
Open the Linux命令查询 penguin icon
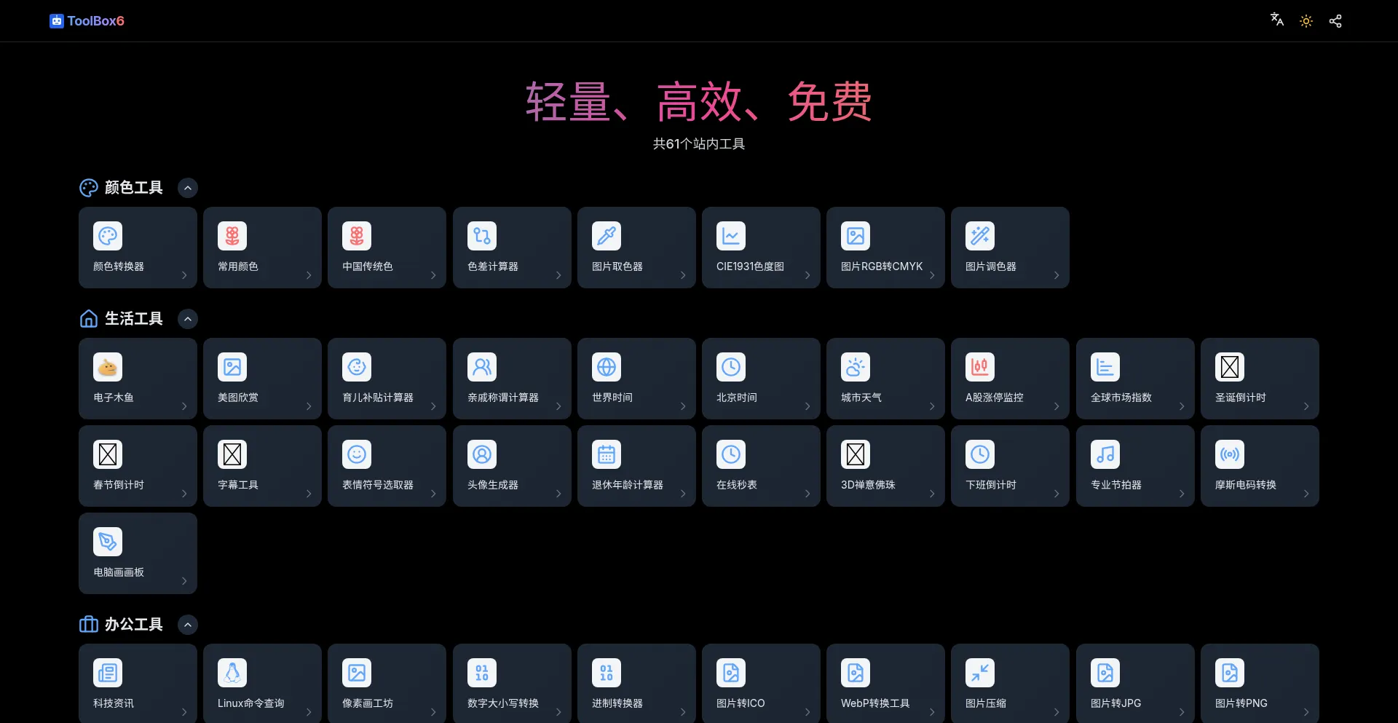point(232,673)
